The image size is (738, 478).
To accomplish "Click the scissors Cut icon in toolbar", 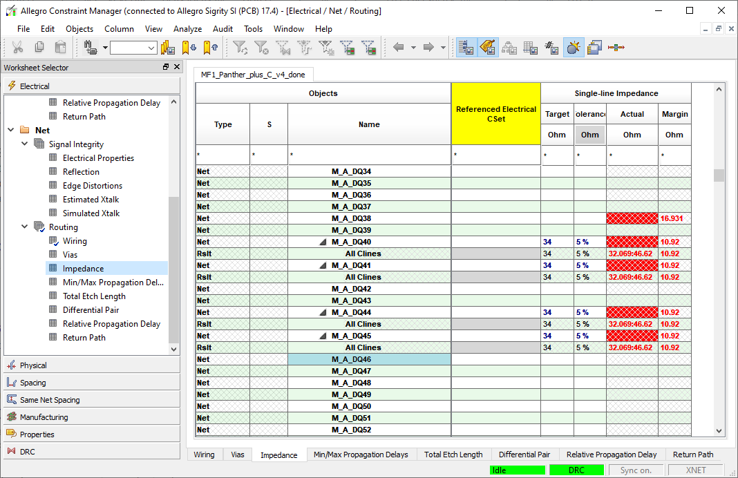I will click(x=18, y=48).
